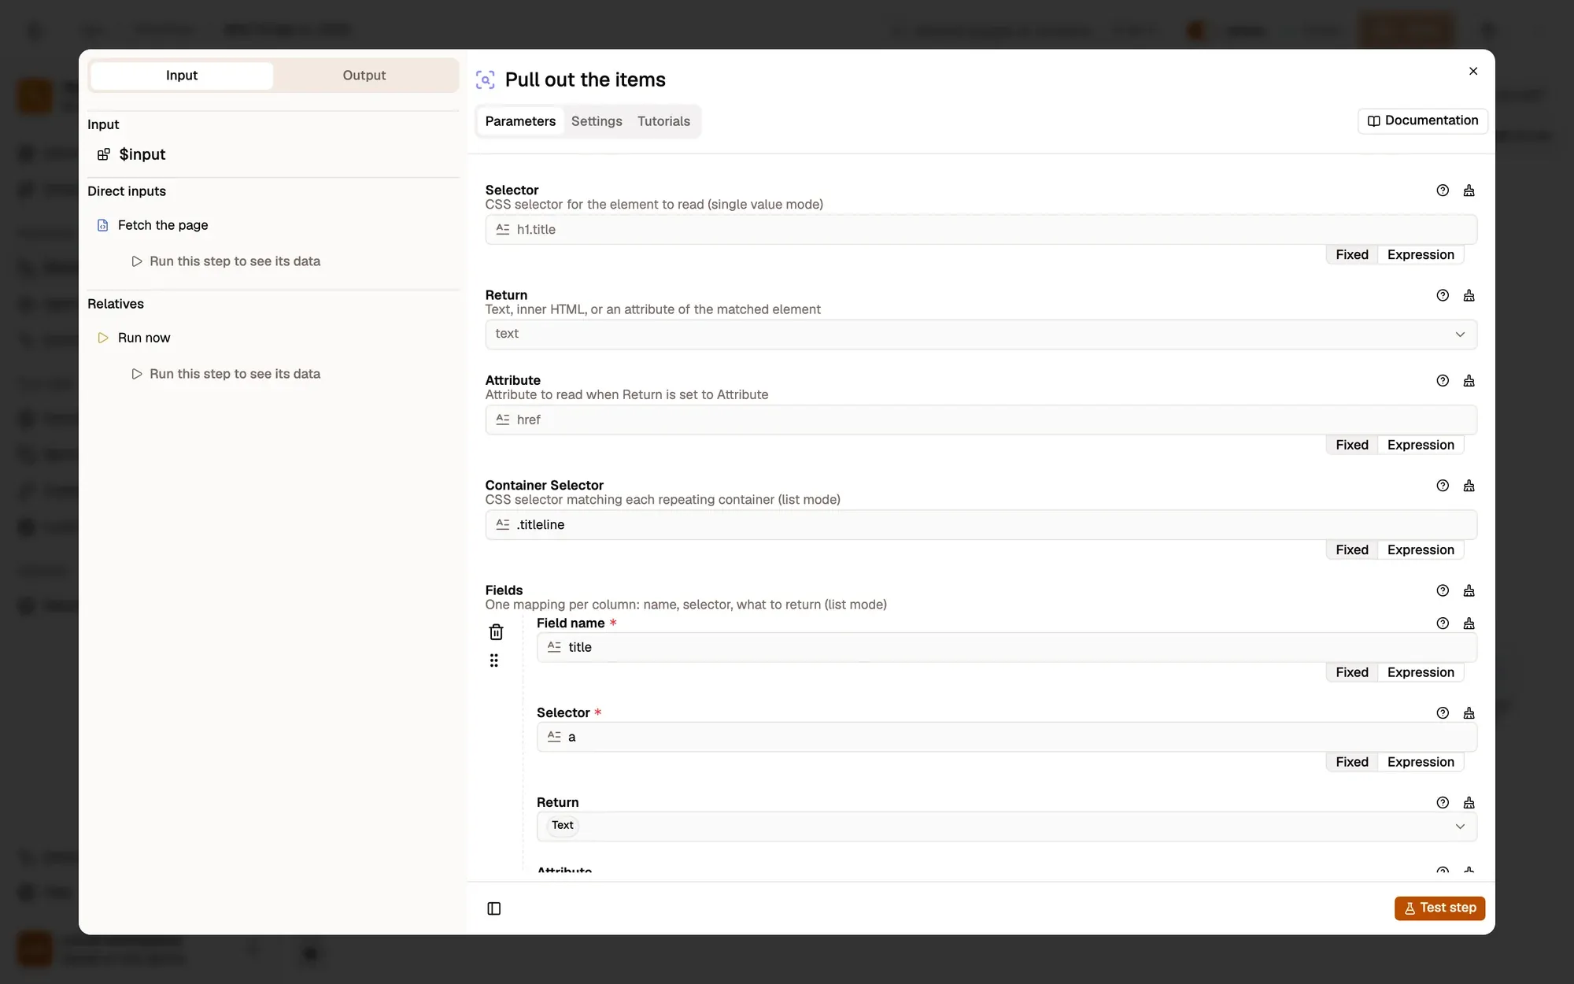This screenshot has width=1574, height=984.
Task: Expand the Fetch the page input
Action: pyautogui.click(x=153, y=225)
